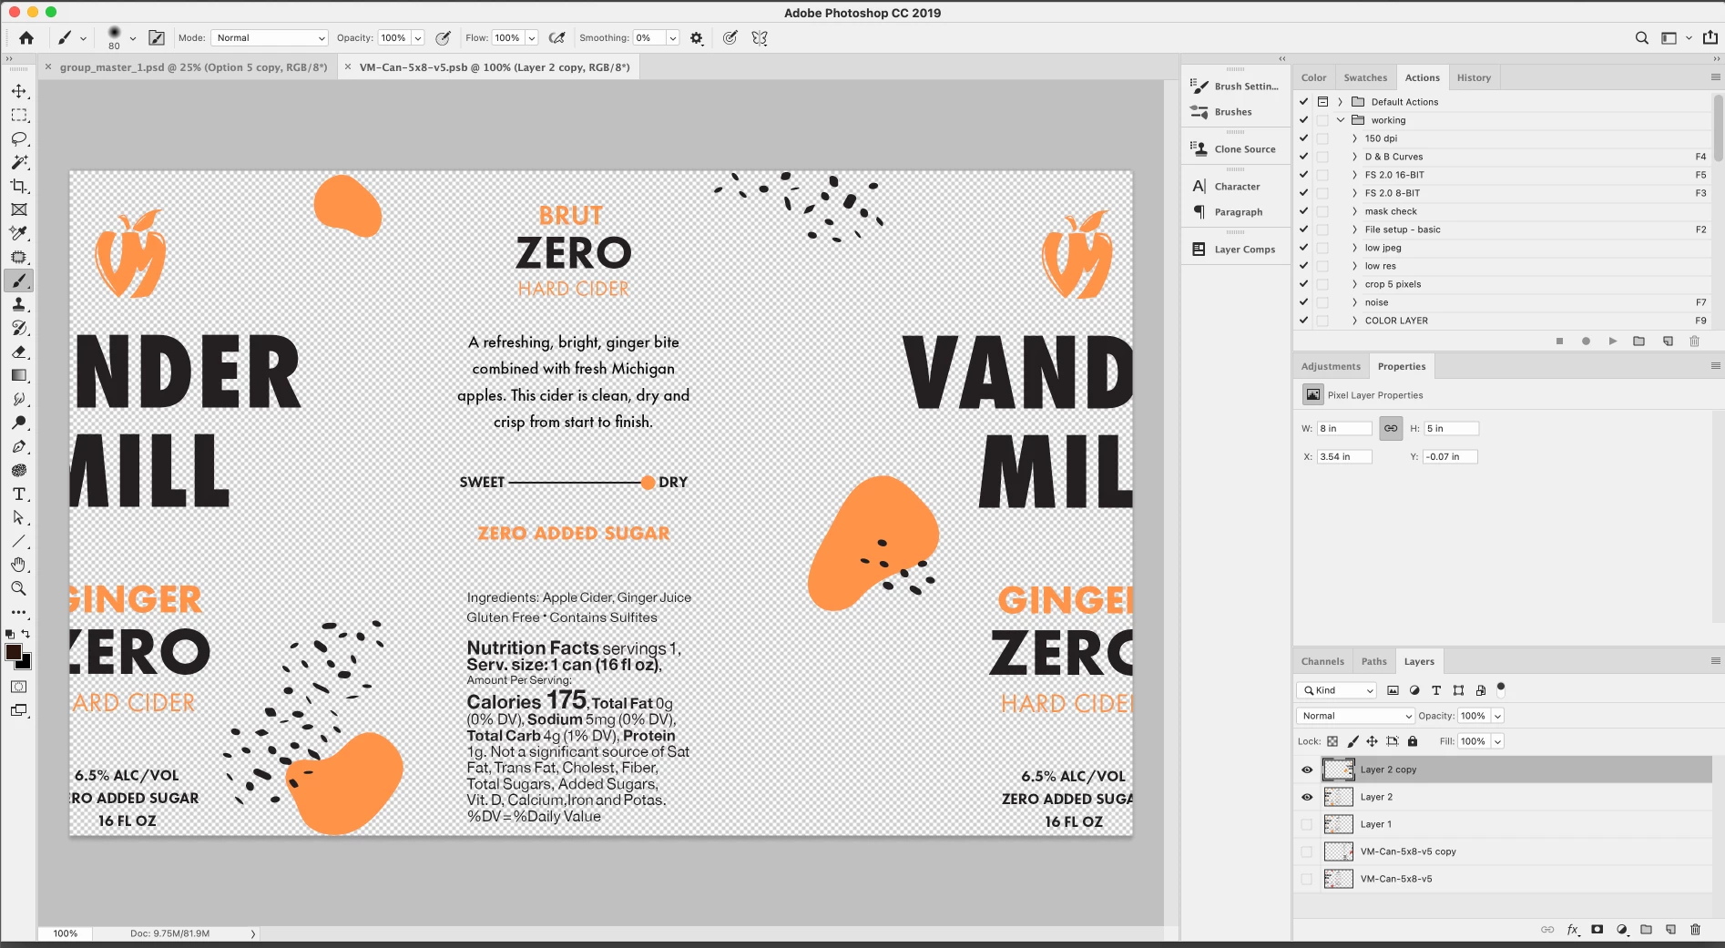Open the Search icon in options bar

point(1641,37)
